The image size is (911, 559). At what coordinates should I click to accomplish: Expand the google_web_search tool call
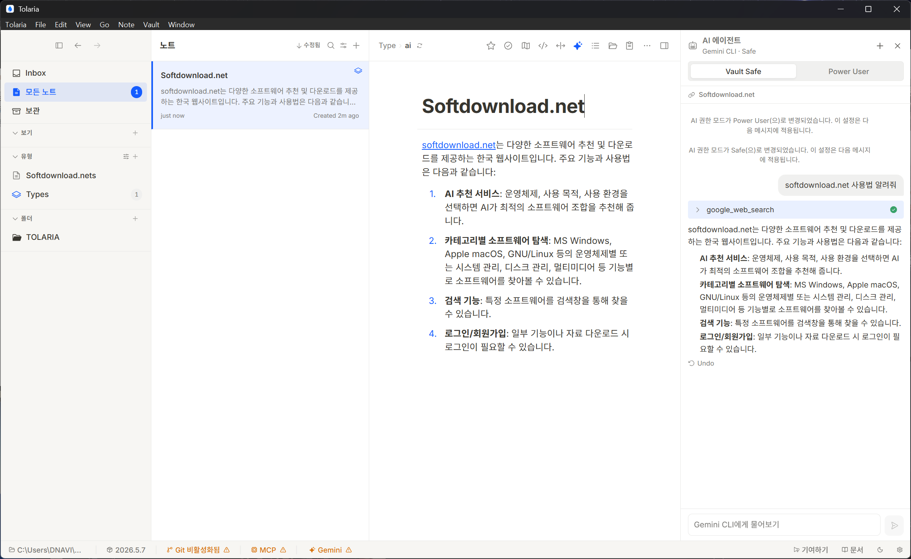point(795,209)
